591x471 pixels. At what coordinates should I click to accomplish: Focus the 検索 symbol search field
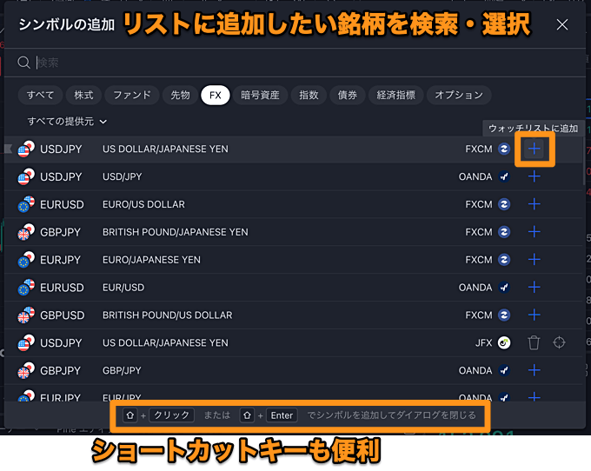pos(294,63)
